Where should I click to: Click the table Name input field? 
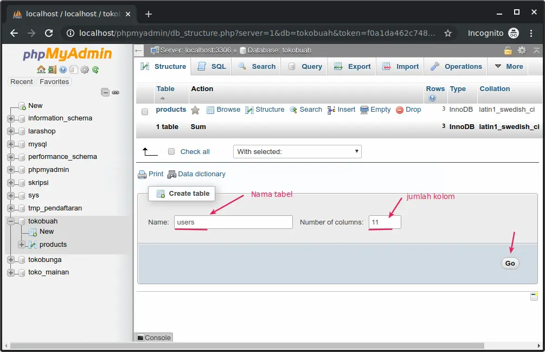(233, 222)
